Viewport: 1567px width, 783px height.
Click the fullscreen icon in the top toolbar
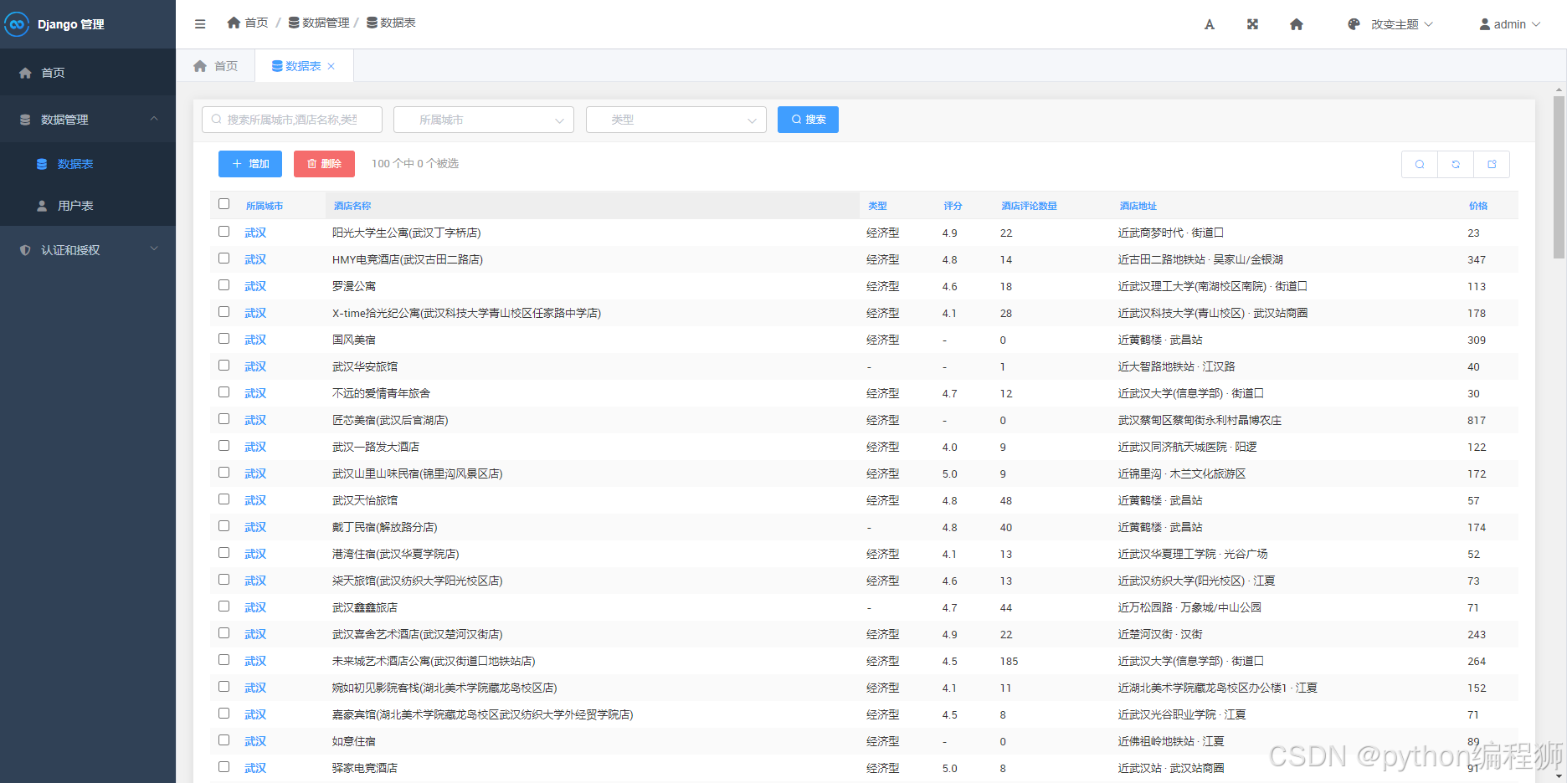pos(1252,23)
